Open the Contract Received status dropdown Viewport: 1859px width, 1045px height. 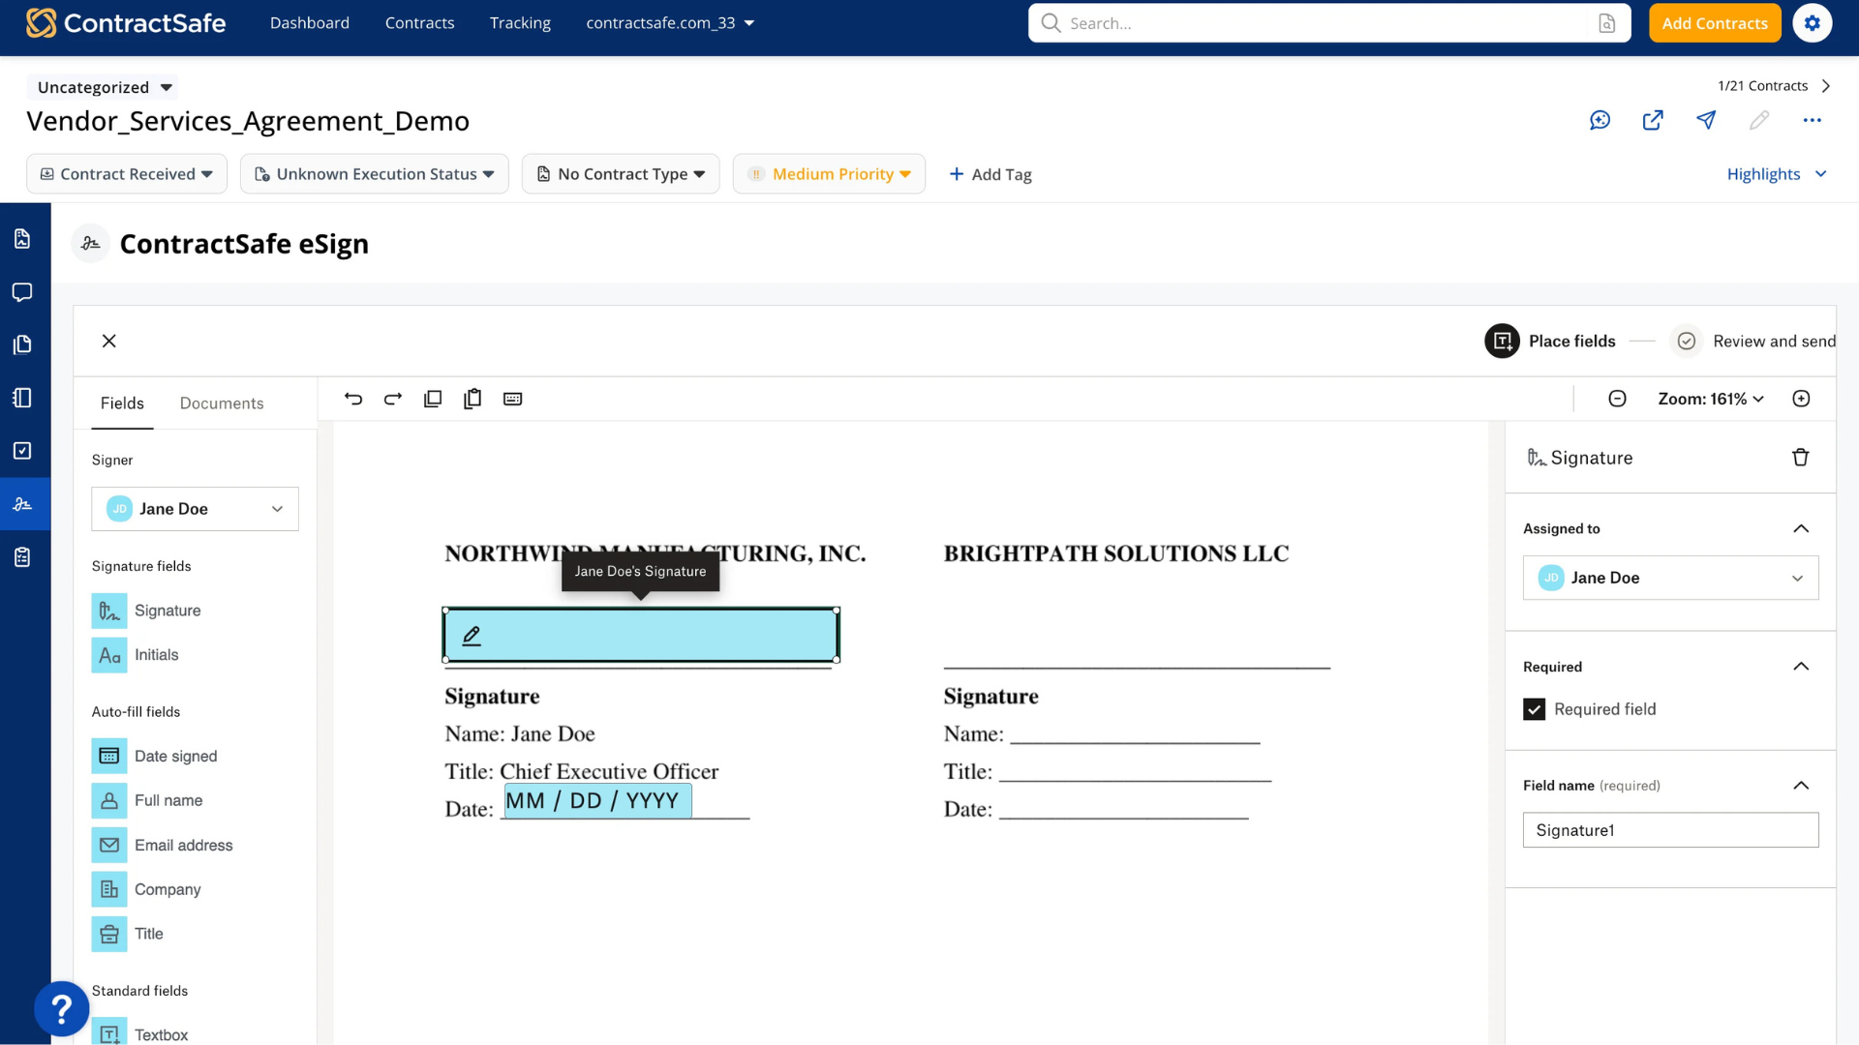point(127,174)
